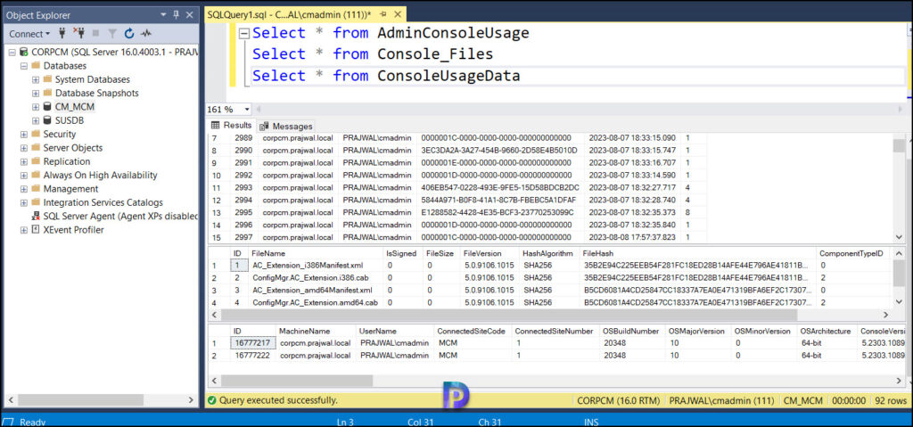Click the Stop square icon in Object Explorer toolbar
The image size is (913, 427).
pos(96,34)
